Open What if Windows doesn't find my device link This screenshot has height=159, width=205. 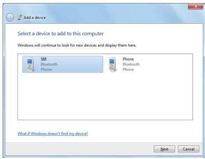53,134
